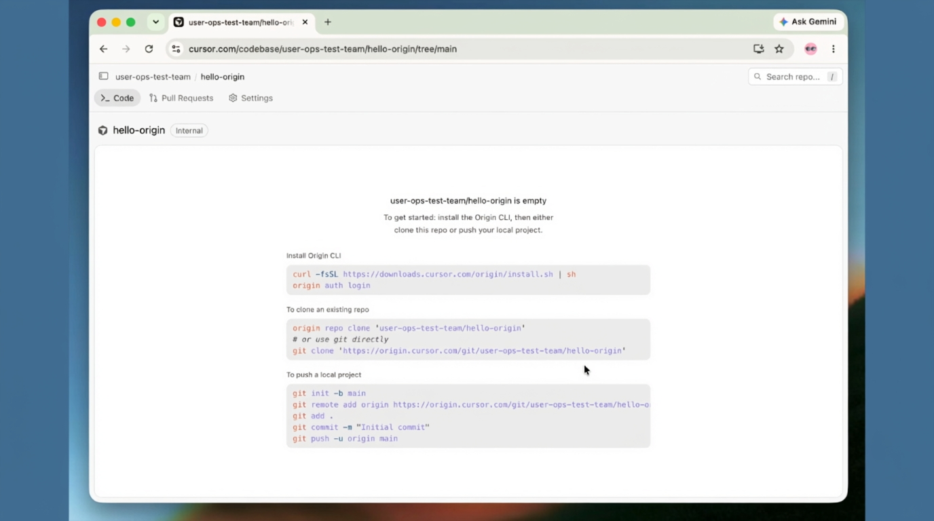
Task: Open the Chrome three-dot menu
Action: click(834, 49)
